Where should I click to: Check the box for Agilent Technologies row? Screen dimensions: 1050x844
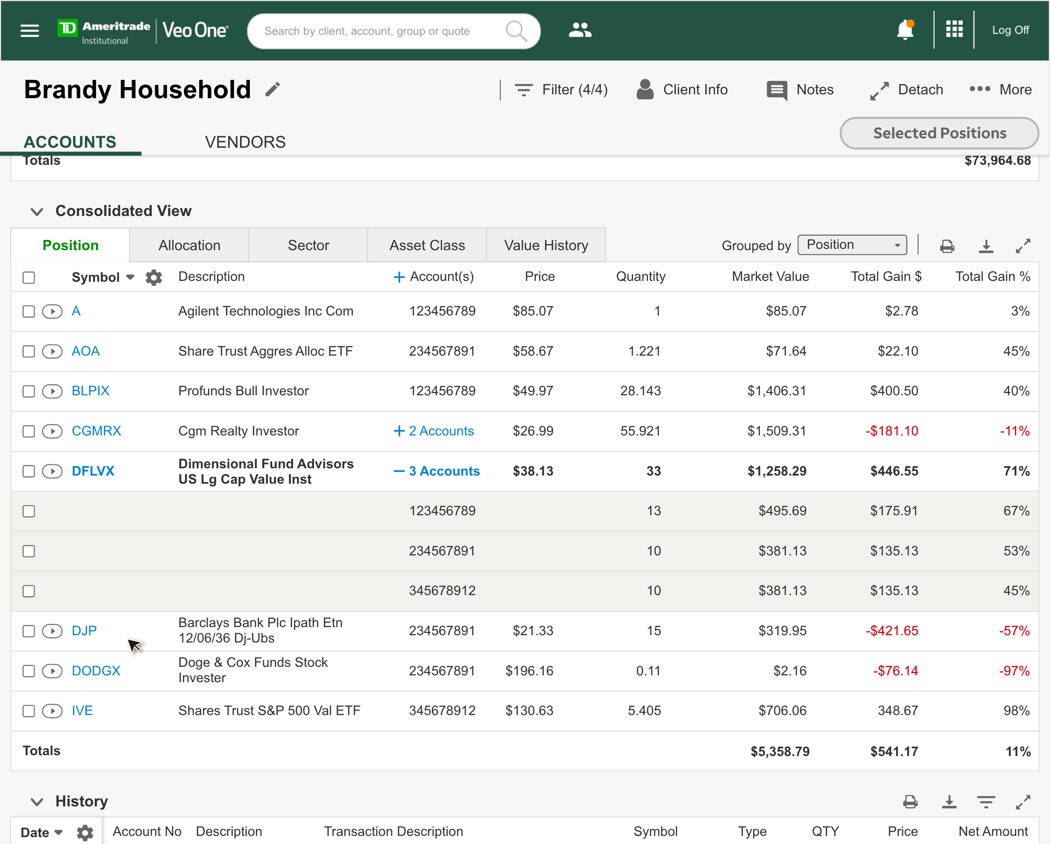pos(29,312)
